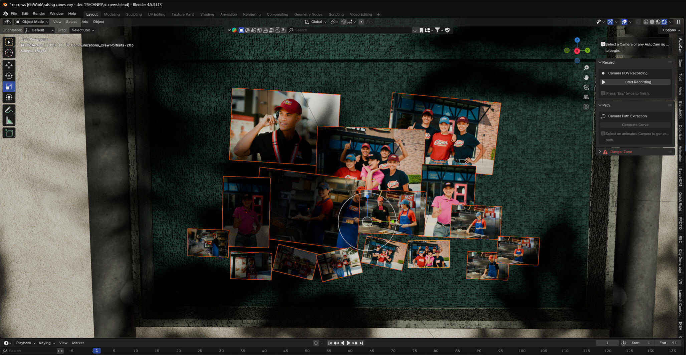
Task: Click the Zoom magnifier in the viewport sidebar
Action: tap(586, 68)
